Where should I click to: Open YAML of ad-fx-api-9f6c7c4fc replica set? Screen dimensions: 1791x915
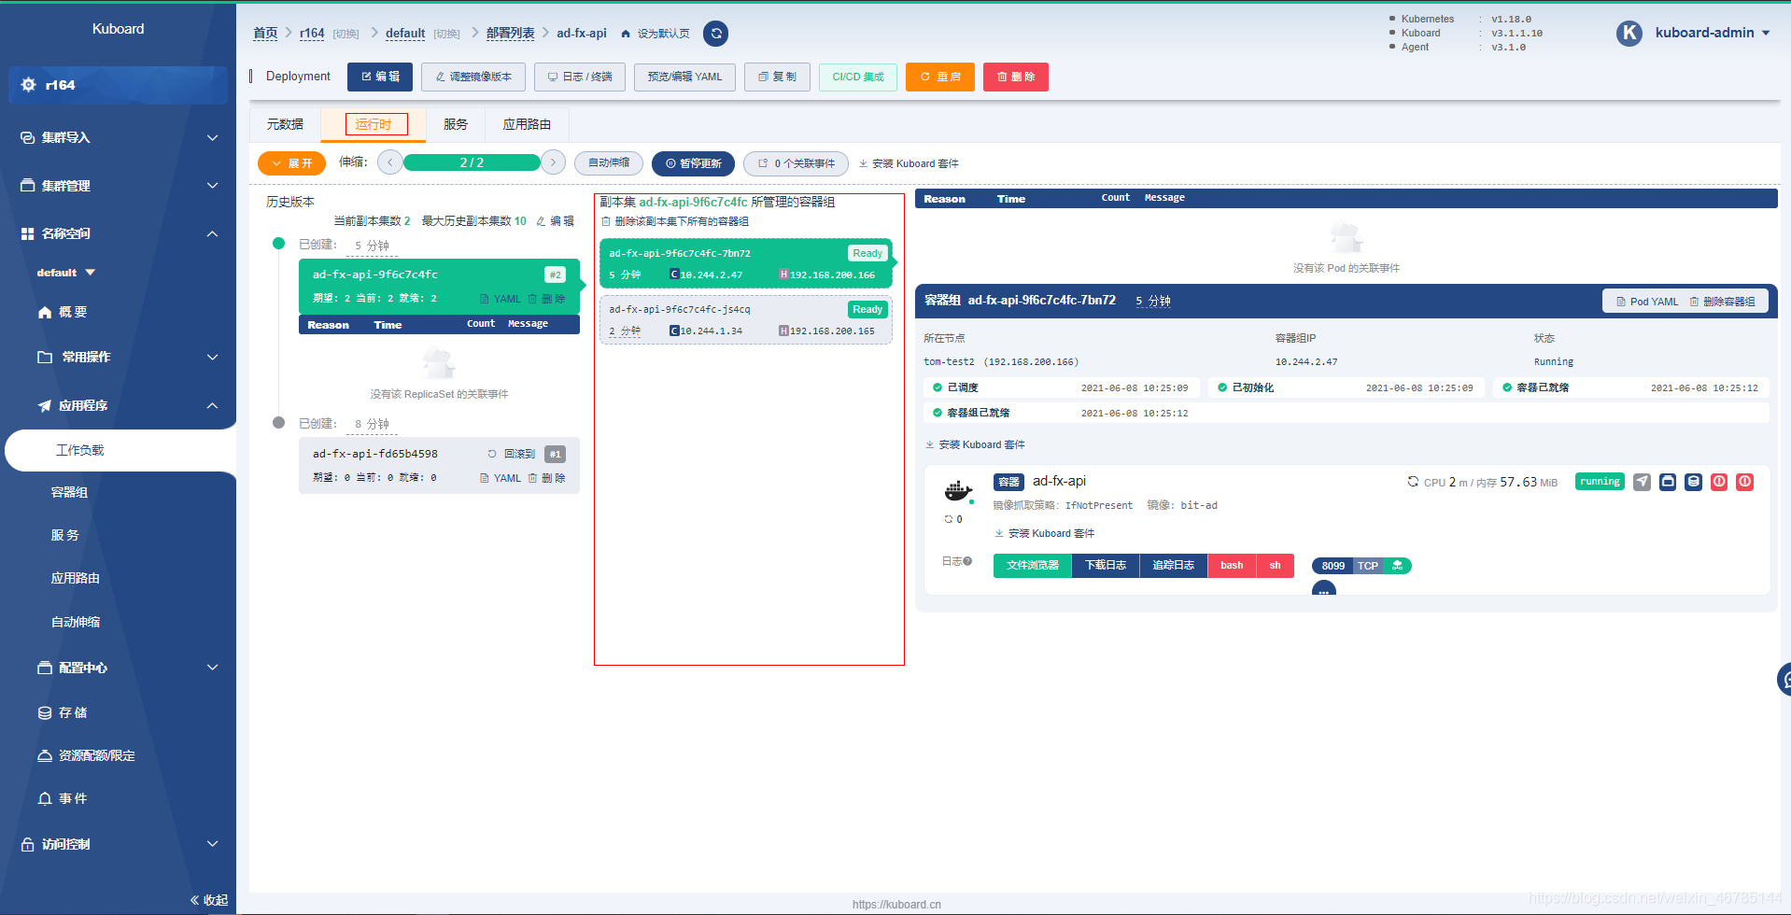point(501,299)
